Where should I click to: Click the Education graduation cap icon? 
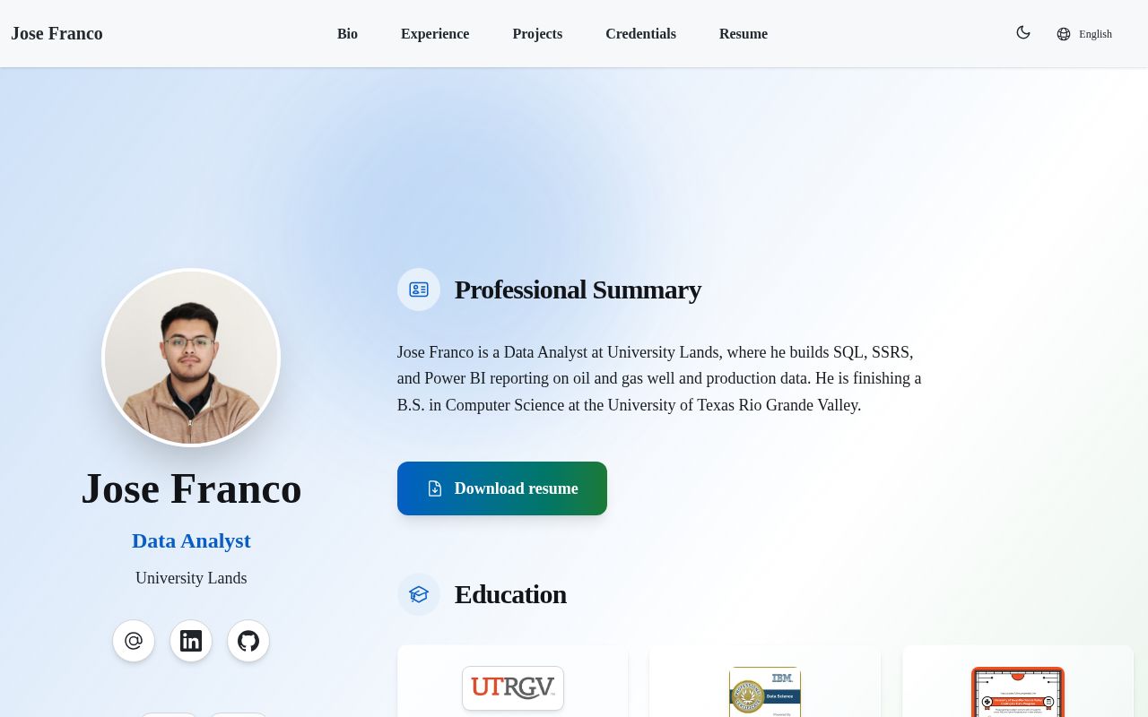tap(419, 594)
